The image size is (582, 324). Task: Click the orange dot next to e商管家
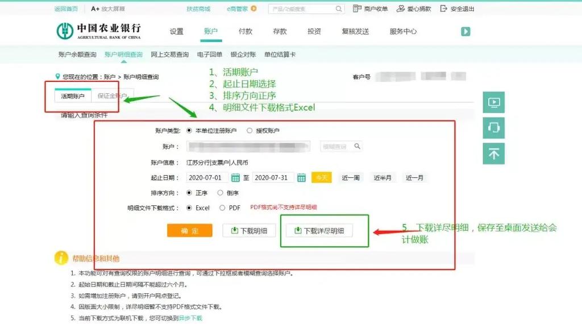click(x=254, y=8)
